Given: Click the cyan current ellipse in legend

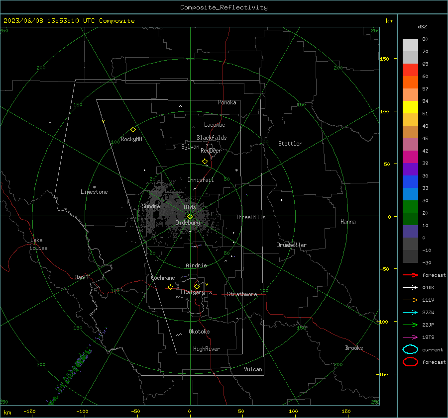Looking at the screenshot, I should pos(410,349).
